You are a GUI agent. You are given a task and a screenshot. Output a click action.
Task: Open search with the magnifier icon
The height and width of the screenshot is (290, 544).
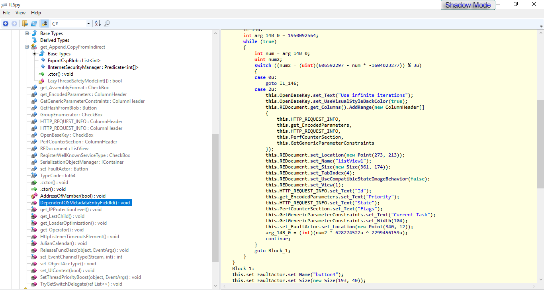pos(107,24)
